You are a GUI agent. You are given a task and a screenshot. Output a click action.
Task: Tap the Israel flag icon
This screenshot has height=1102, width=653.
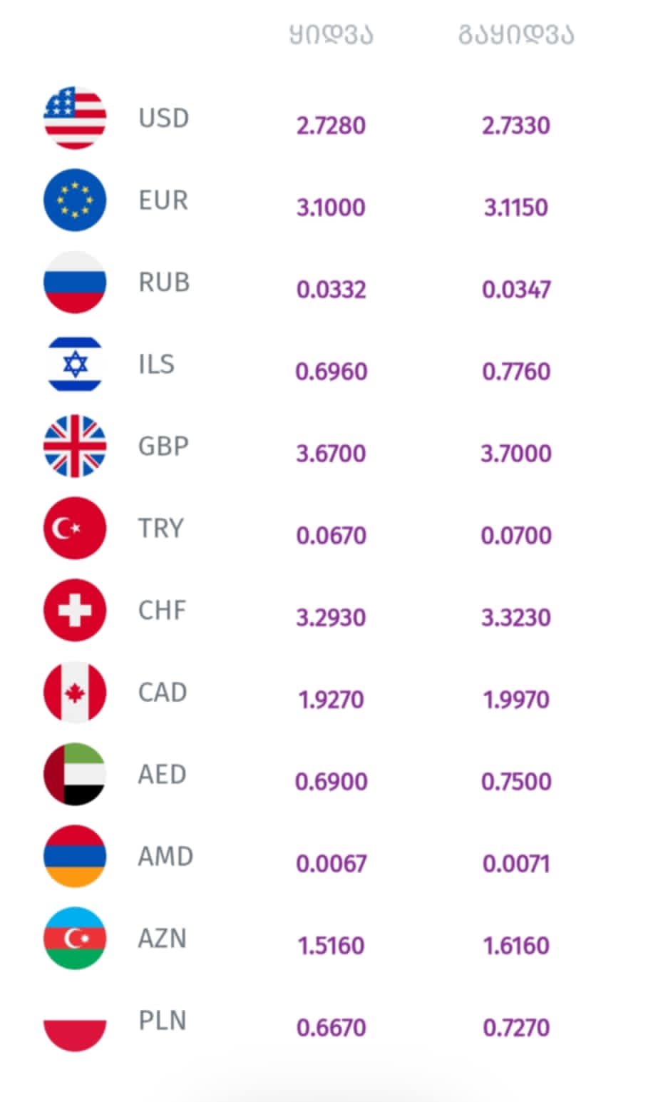coord(75,364)
